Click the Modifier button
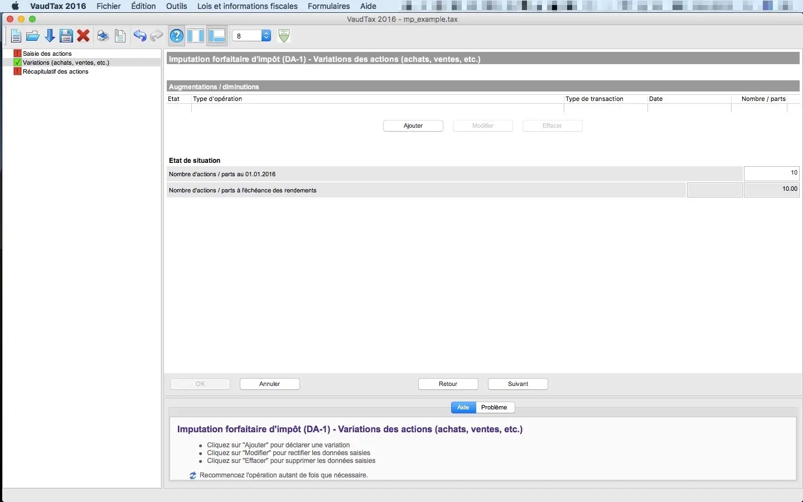803x502 pixels. pos(483,126)
